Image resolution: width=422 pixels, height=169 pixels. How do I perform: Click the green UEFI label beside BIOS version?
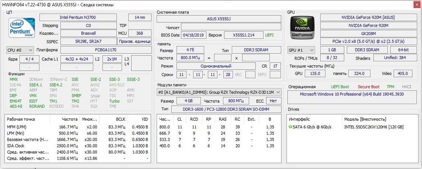(x=270, y=35)
